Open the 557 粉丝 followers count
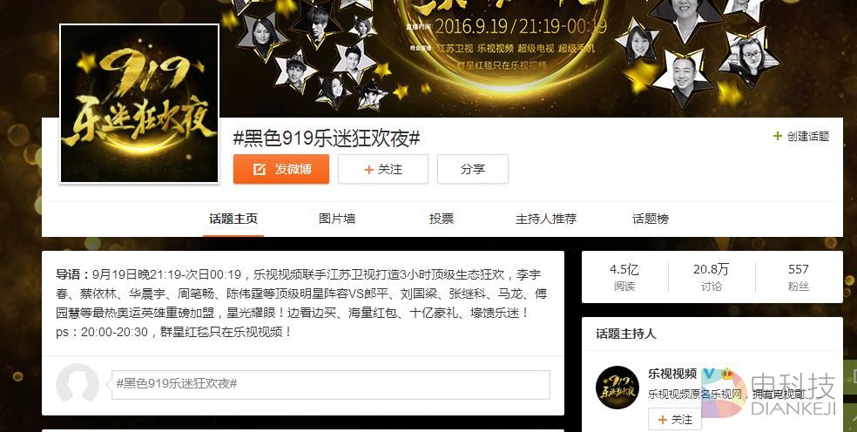Viewport: 857px width, 432px height. (799, 277)
